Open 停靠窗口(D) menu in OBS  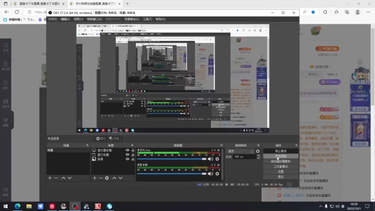pos(94,19)
